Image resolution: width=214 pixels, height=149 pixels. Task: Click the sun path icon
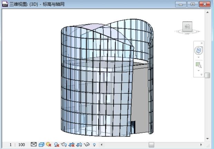pos(48,145)
